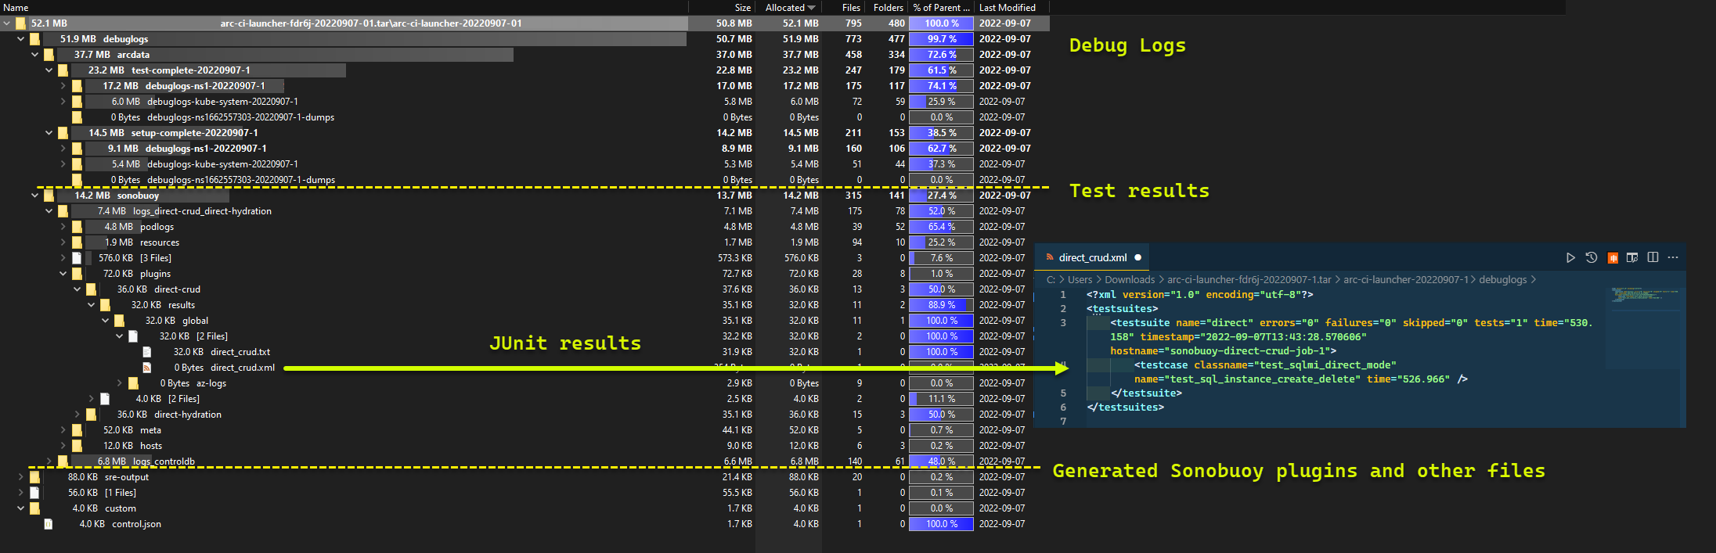1716x553 pixels.
Task: Click the Last Modified column header
Action: 1007,8
